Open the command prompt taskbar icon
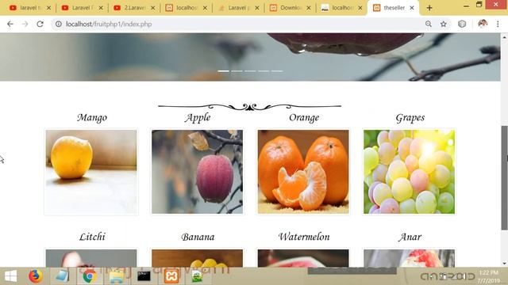Viewport: 508px width, 285px height. coord(144,276)
